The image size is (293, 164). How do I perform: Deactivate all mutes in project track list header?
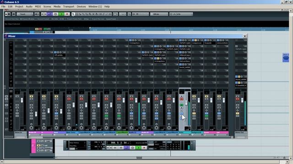click(x=37, y=29)
